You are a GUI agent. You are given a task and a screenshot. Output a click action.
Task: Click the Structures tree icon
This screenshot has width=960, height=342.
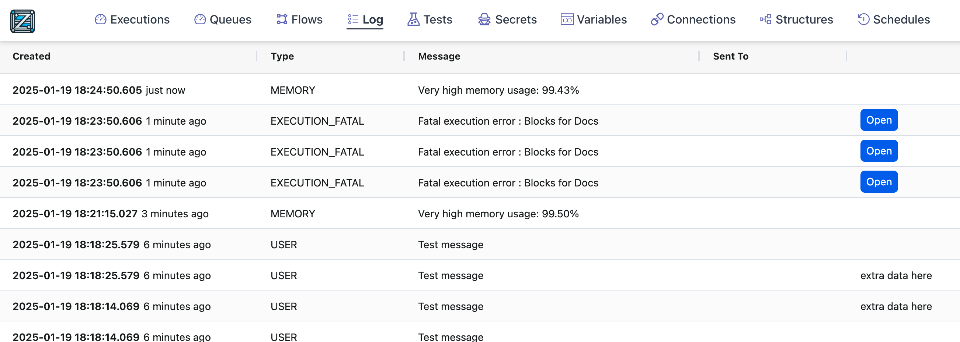pos(765,19)
